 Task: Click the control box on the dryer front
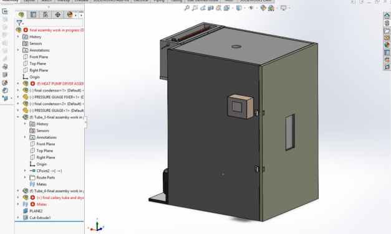click(240, 106)
